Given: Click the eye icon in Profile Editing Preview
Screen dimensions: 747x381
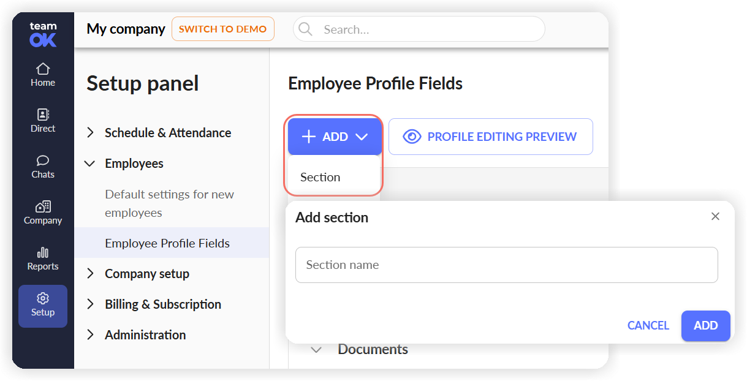Looking at the screenshot, I should pyautogui.click(x=412, y=137).
